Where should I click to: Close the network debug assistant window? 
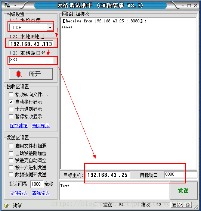click(x=196, y=6)
